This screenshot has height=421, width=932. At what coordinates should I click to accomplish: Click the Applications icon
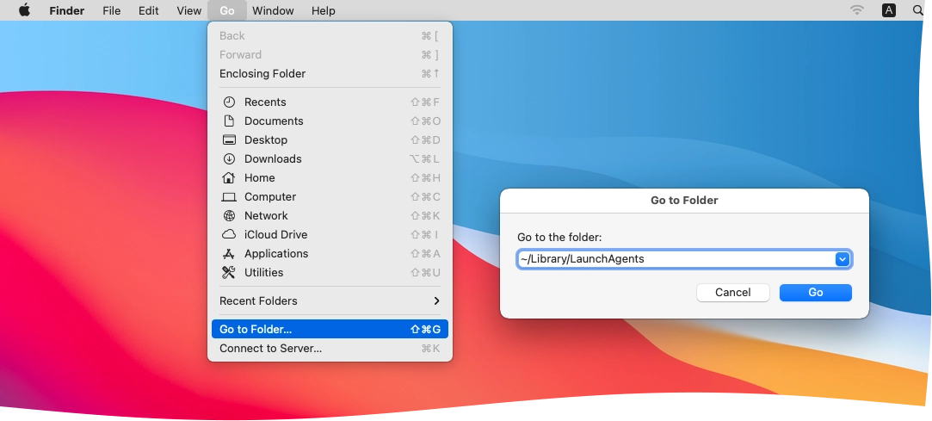229,254
